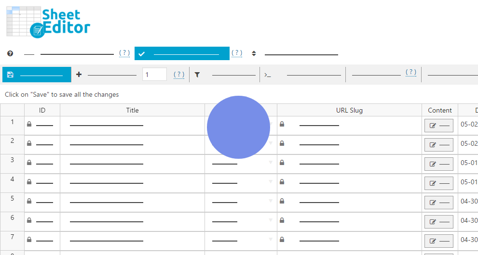Expand the dropdown arrow in row 3
478x255 pixels.
point(271,162)
